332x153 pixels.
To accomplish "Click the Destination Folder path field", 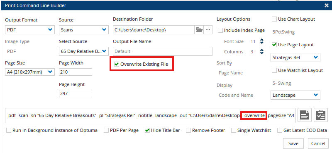I will (154, 30).
